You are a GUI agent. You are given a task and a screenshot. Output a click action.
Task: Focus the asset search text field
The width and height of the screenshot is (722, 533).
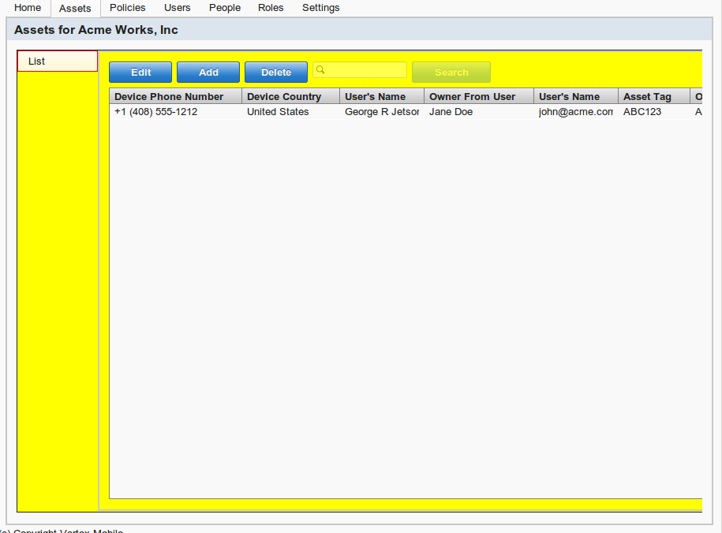(x=365, y=70)
